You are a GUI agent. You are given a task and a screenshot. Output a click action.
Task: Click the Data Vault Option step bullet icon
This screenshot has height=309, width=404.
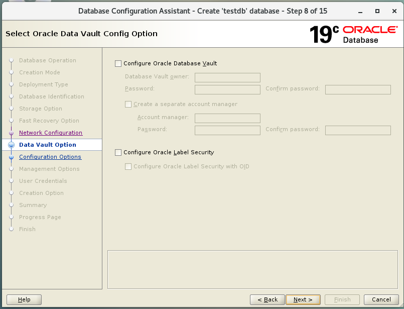click(11, 145)
